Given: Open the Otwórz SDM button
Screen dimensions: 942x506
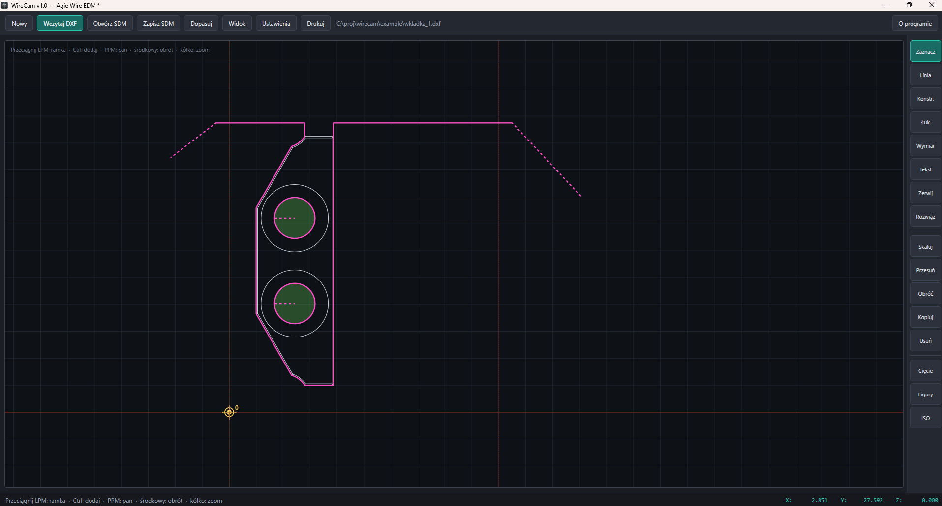Looking at the screenshot, I should (110, 24).
